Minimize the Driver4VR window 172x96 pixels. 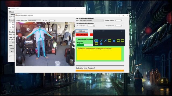click(x=76, y=8)
